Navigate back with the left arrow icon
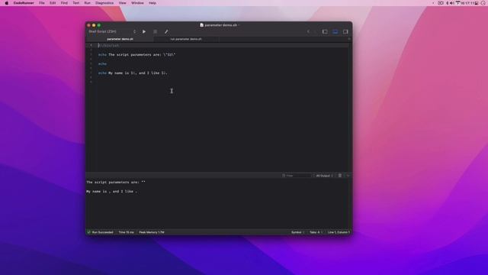Screen dimensions: 488x275 [308, 31]
